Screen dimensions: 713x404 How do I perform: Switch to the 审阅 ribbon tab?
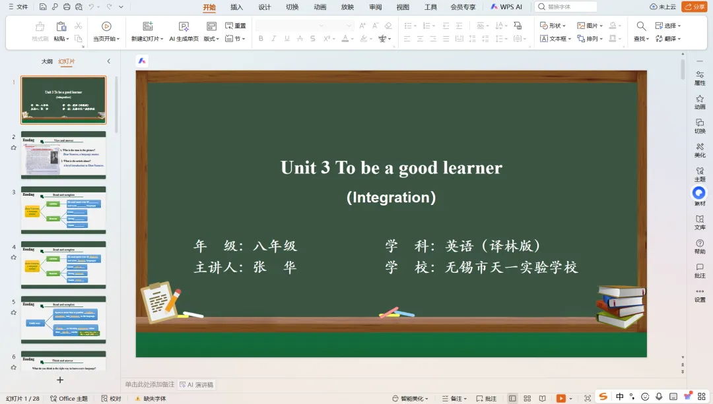pos(375,7)
